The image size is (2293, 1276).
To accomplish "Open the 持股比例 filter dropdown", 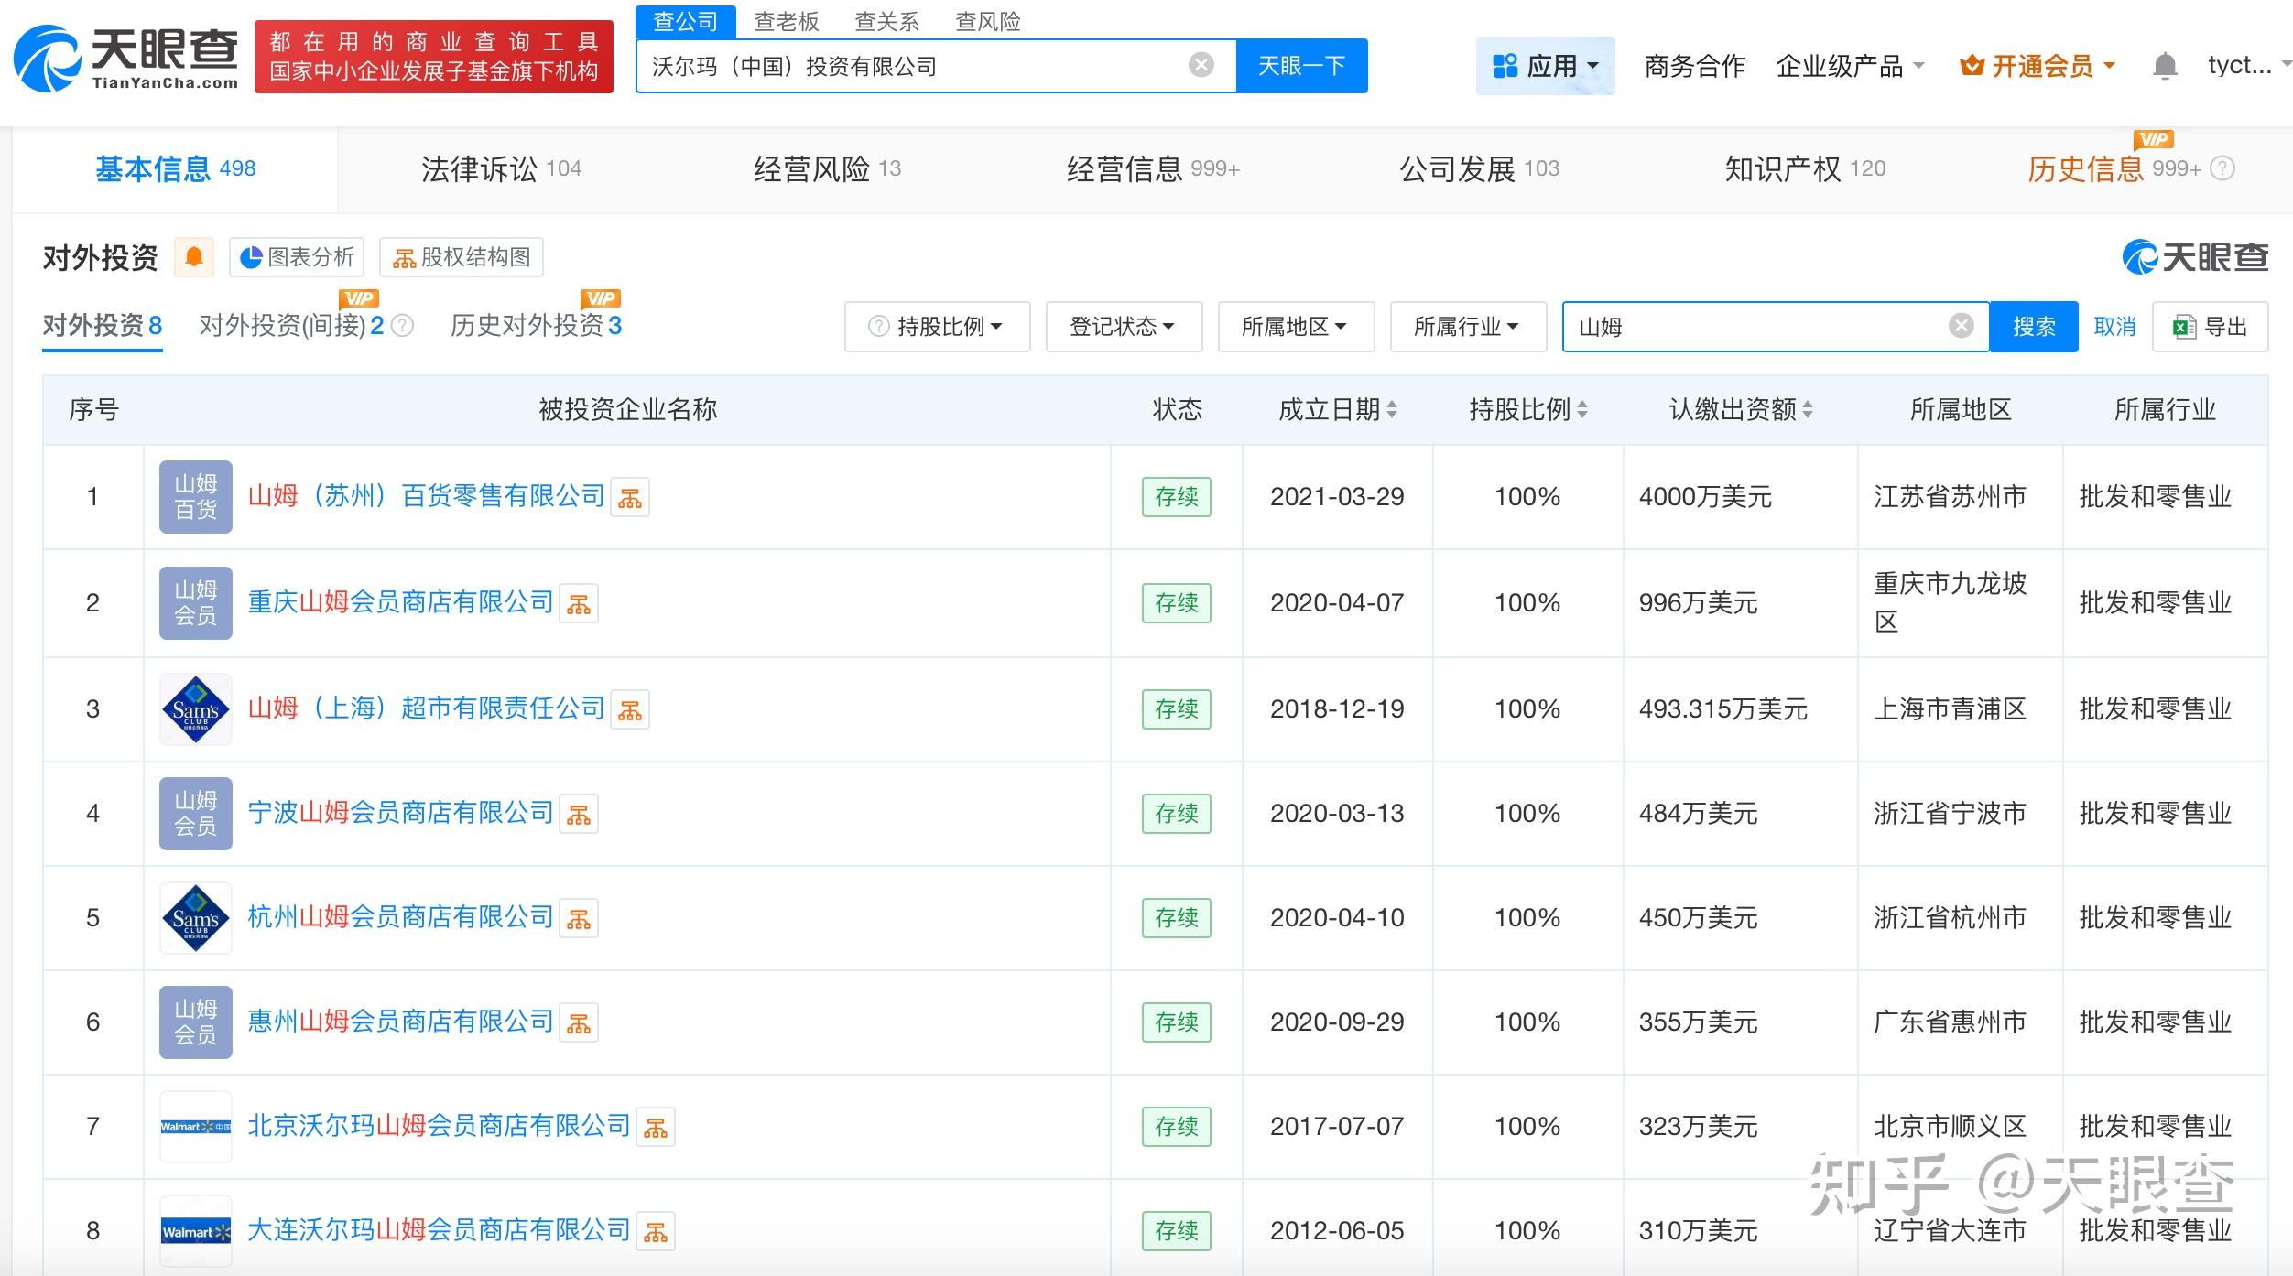I will 937,327.
